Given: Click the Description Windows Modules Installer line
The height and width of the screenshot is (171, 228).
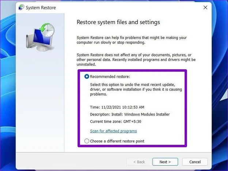Looking at the screenshot, I should click(x=130, y=114).
